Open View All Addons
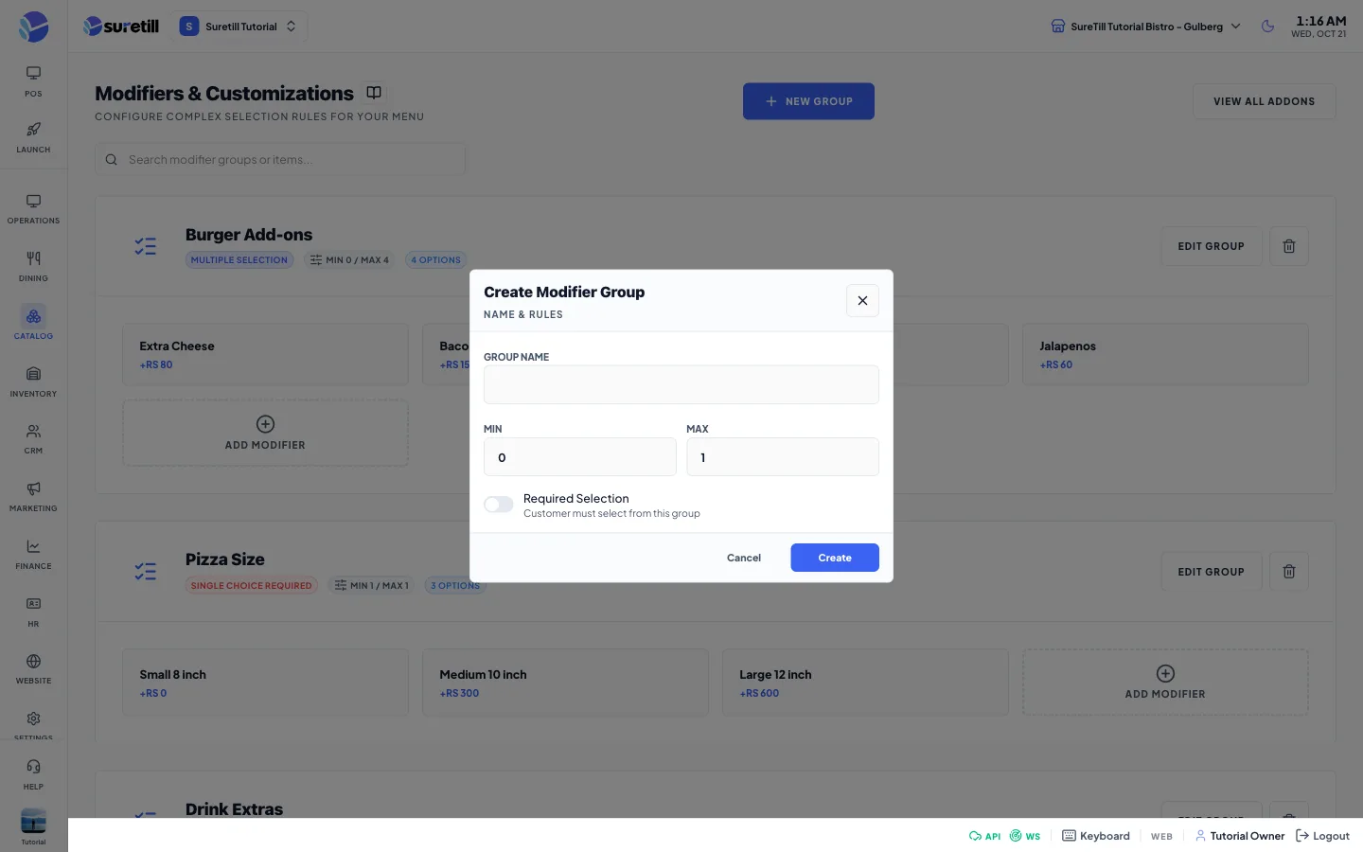Viewport: 1363px width, 852px height. pos(1264,101)
